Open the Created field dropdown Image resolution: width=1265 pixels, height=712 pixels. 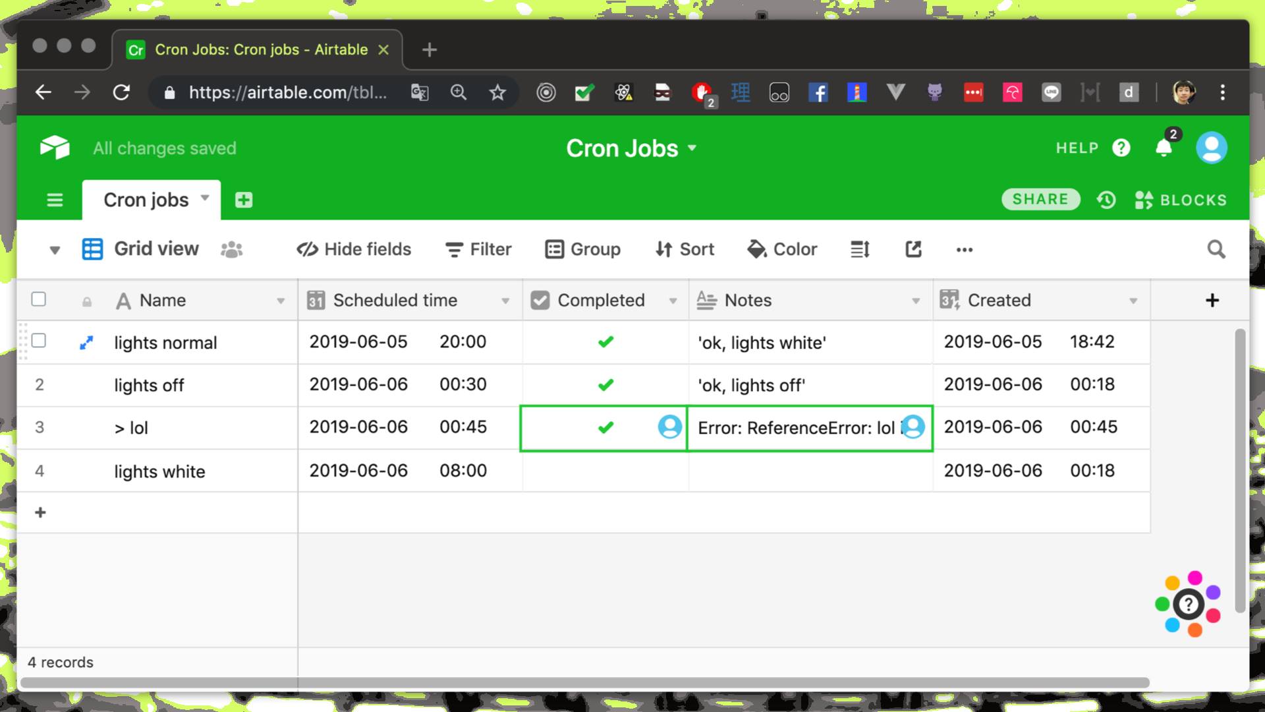(1134, 300)
